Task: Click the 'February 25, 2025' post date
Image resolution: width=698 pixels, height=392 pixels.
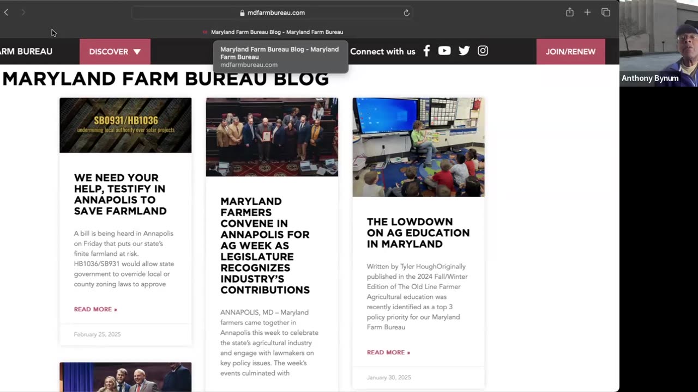Action: (97, 334)
